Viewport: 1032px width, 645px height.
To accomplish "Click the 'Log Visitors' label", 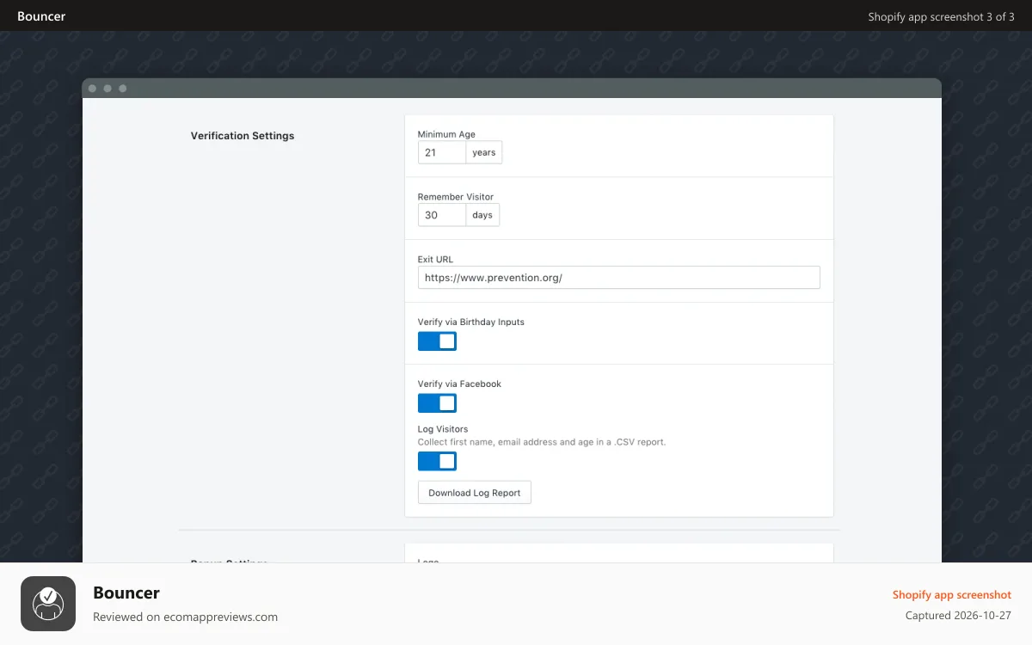I will pyautogui.click(x=443, y=428).
